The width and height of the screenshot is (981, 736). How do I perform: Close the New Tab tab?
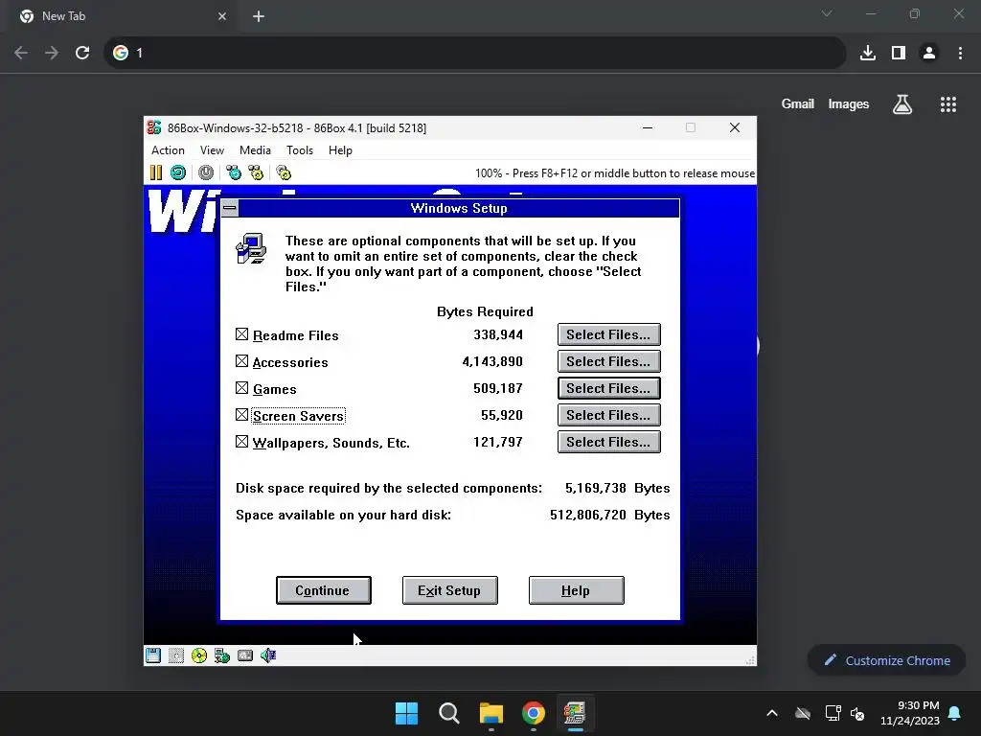coord(222,16)
